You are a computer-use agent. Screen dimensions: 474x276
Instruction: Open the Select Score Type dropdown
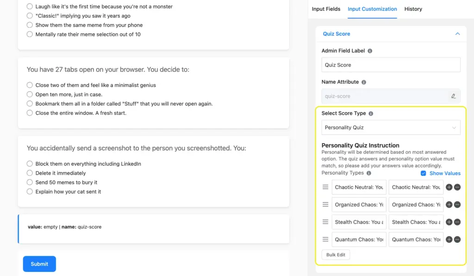[x=391, y=127]
